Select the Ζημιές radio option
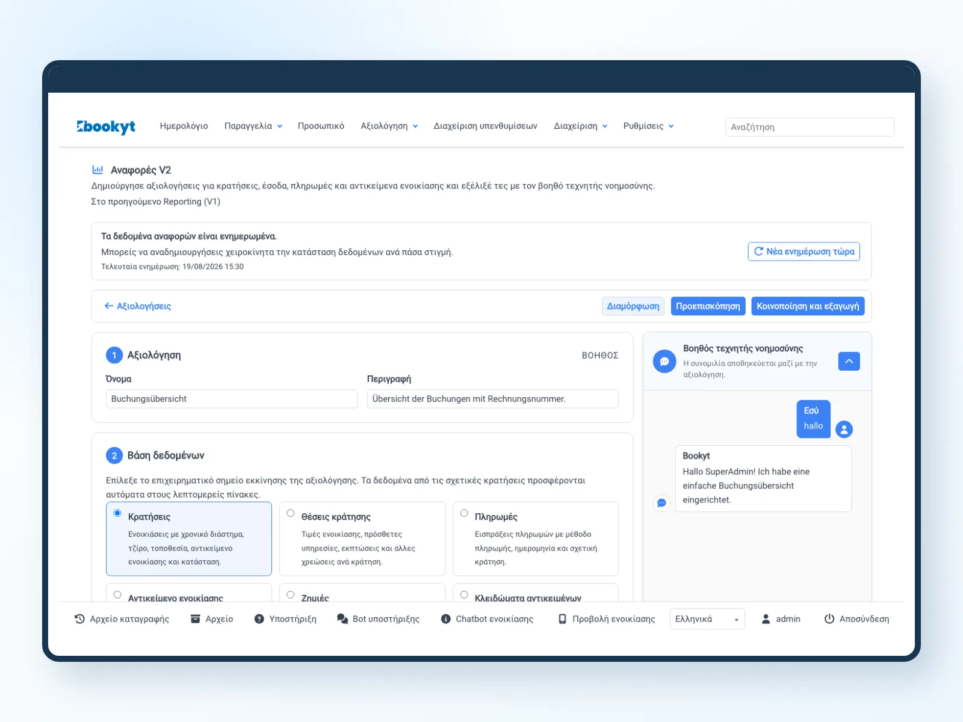Viewport: 963px width, 722px height. click(291, 595)
